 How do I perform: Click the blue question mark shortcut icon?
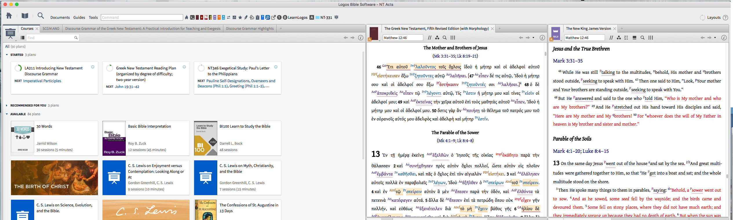click(x=262, y=17)
